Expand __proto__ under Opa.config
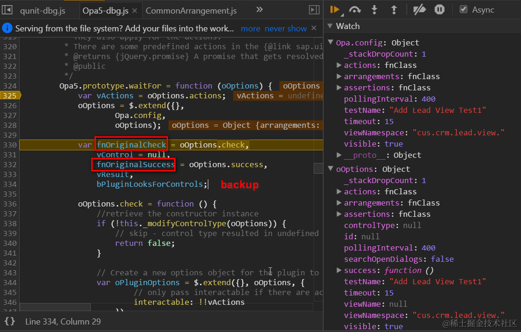Image resolution: width=521 pixels, height=332 pixels. click(339, 155)
